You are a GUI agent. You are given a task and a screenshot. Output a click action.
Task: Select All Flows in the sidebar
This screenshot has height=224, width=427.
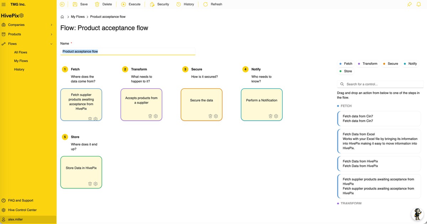(x=21, y=52)
